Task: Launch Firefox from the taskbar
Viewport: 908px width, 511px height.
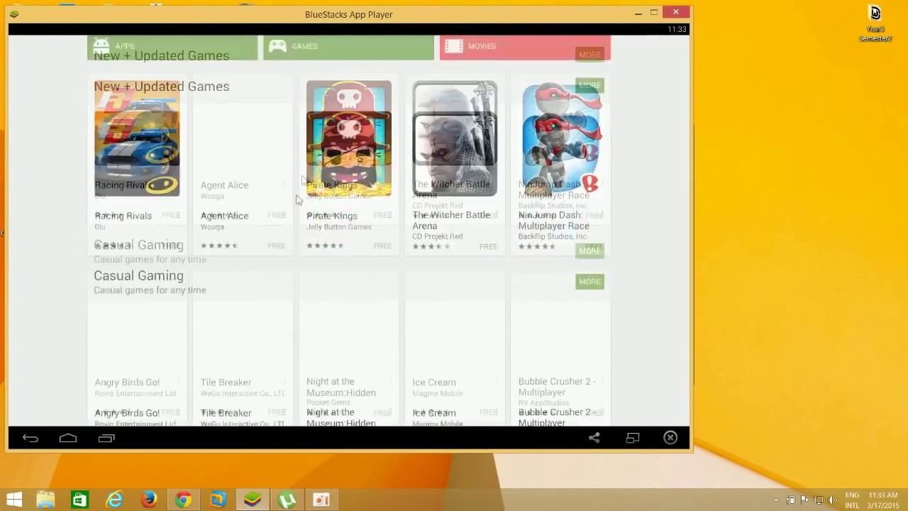Action: [x=149, y=500]
